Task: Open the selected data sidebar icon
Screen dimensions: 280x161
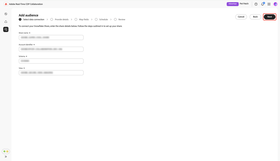Action: point(6,29)
